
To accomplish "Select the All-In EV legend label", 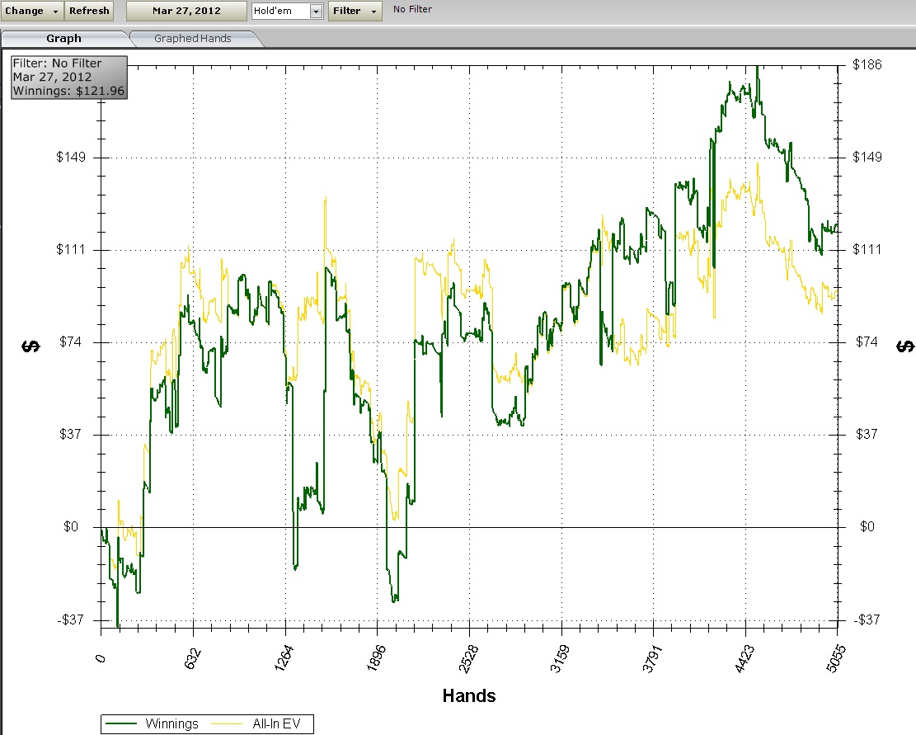I will coord(279,724).
